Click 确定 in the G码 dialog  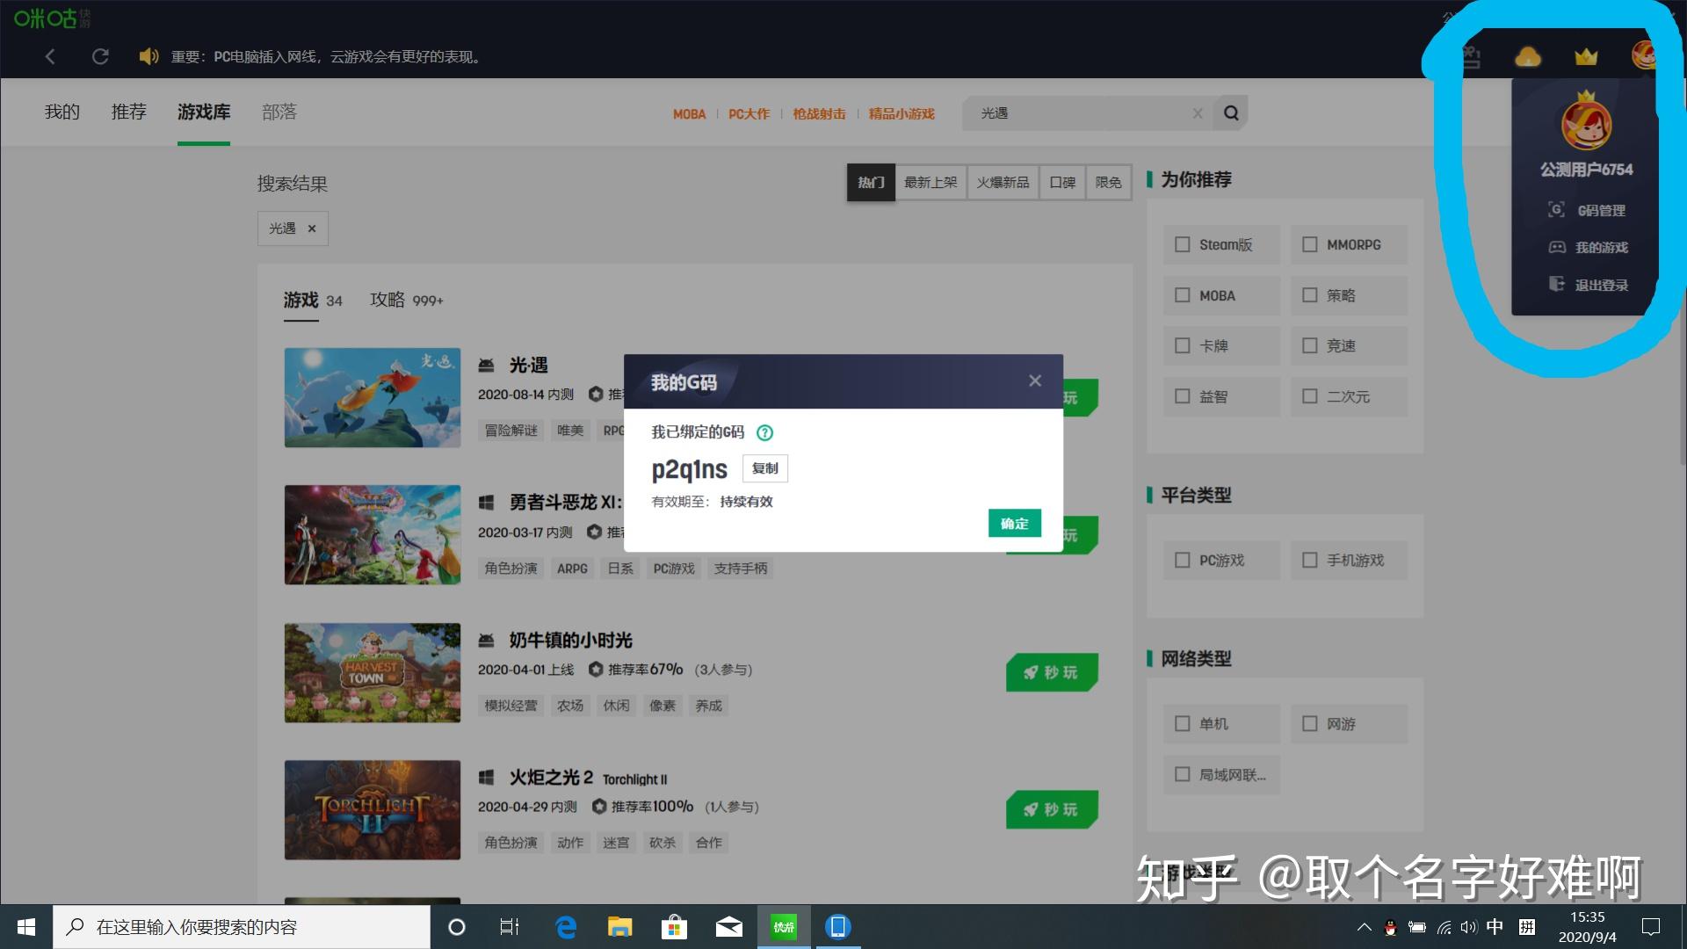point(1014,523)
